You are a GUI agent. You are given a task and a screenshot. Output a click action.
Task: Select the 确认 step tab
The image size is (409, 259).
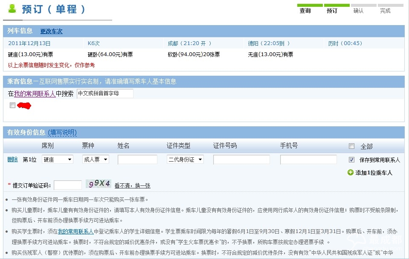tap(358, 11)
